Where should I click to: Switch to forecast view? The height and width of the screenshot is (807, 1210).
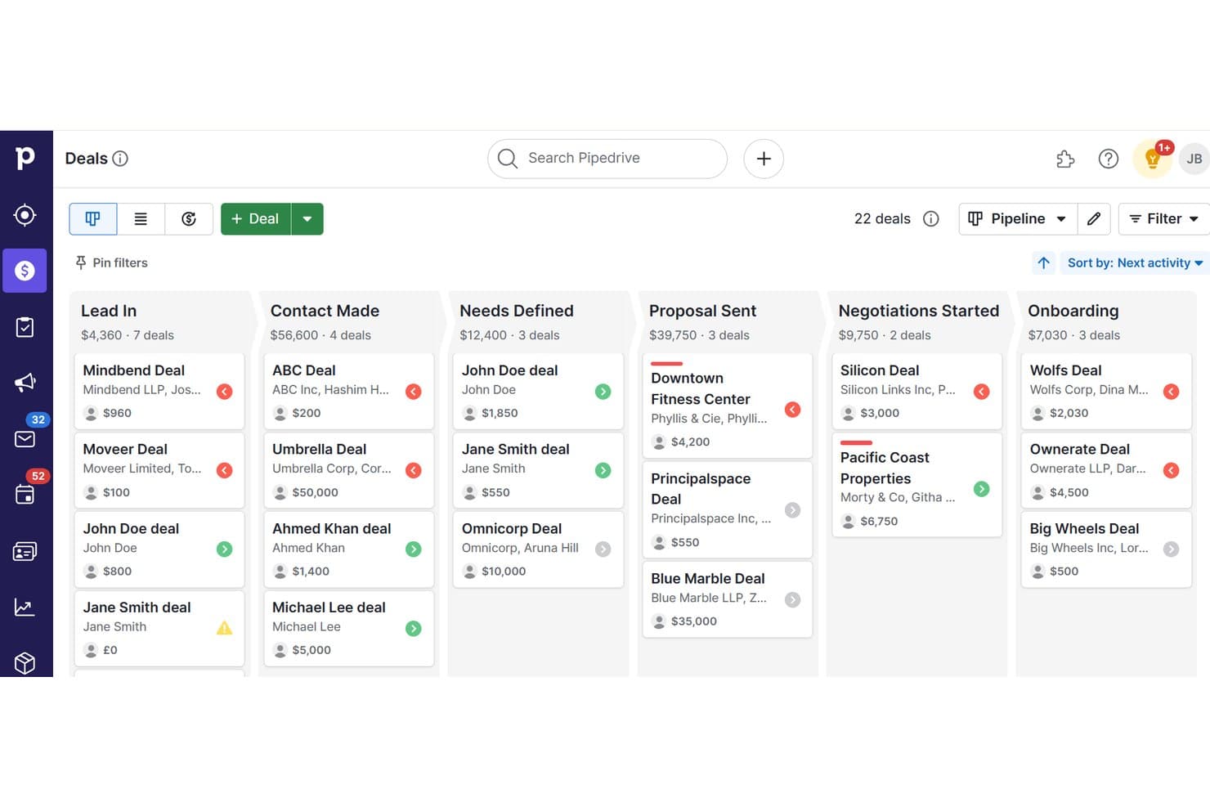pyautogui.click(x=189, y=218)
